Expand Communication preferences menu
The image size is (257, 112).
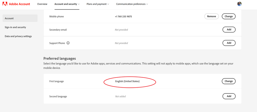point(132,4)
